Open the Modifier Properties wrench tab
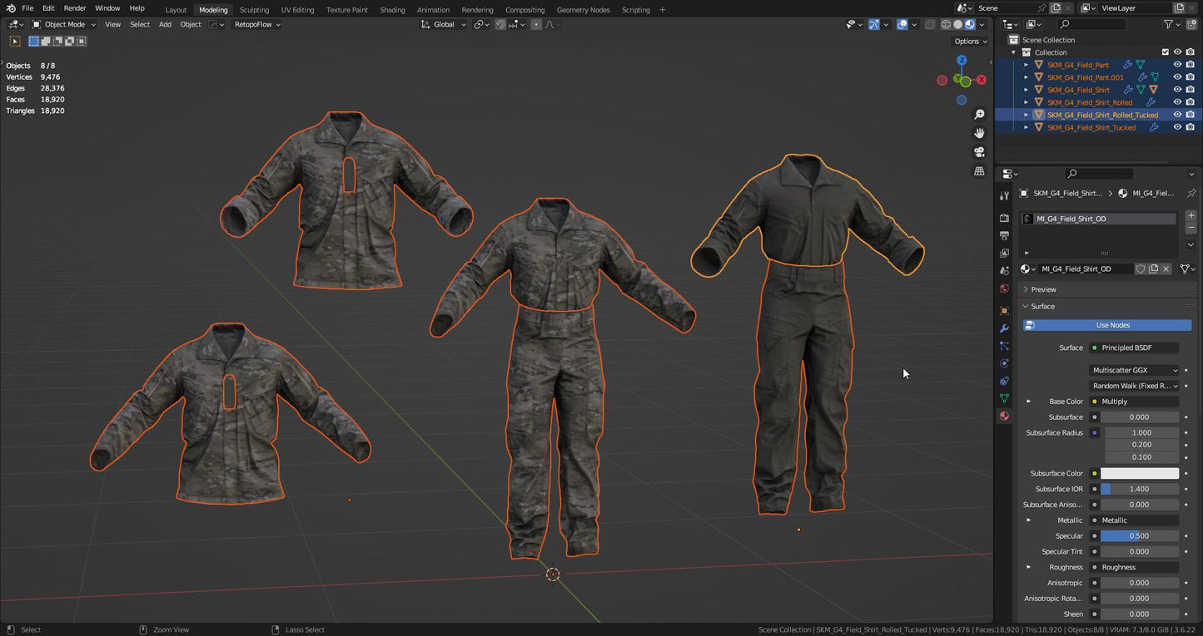 [x=1004, y=328]
